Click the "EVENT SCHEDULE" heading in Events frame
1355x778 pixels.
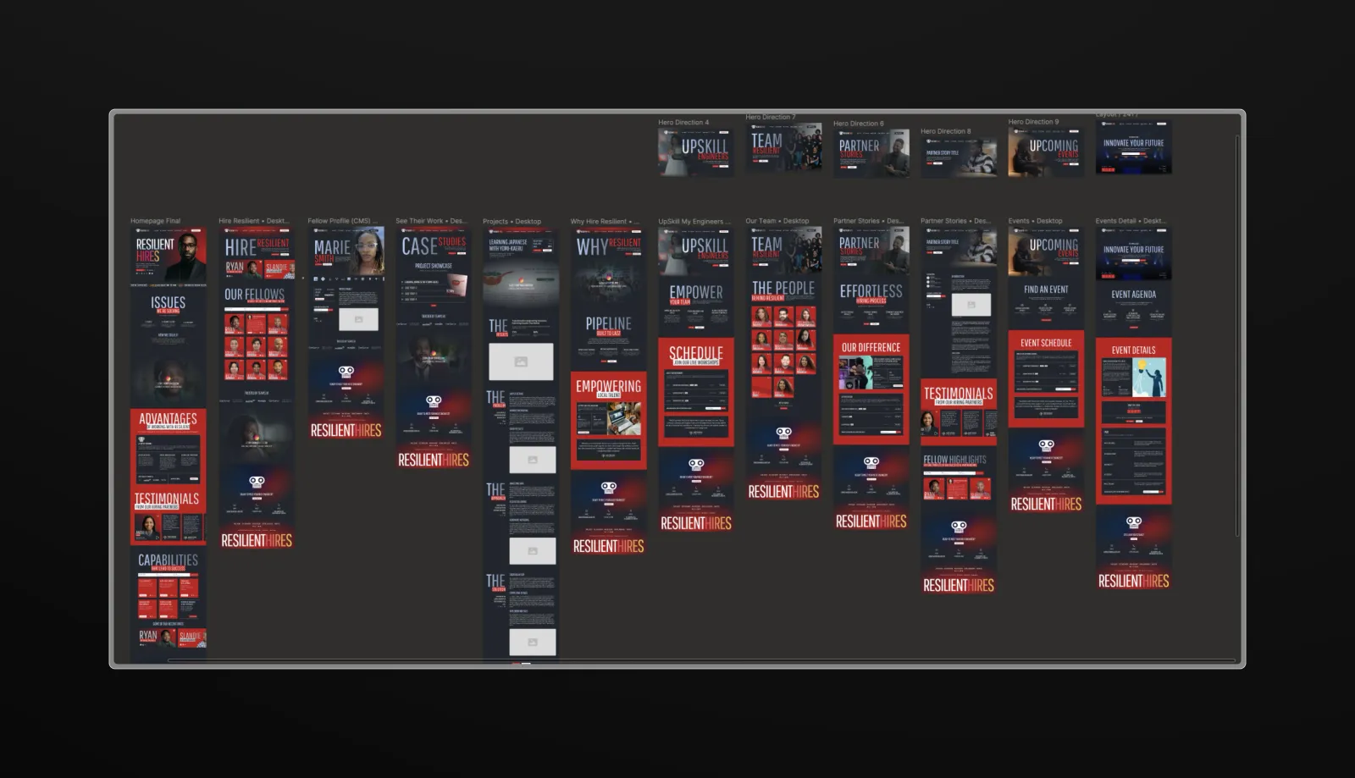[1046, 343]
